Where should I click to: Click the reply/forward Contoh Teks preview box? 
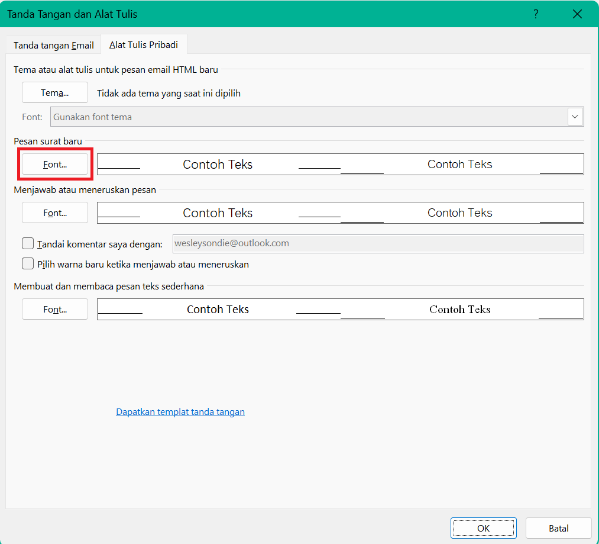(x=340, y=213)
